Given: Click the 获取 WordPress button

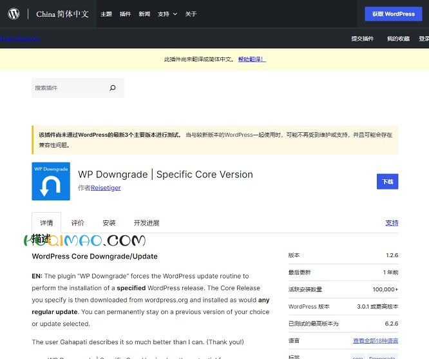Looking at the screenshot, I should [394, 14].
